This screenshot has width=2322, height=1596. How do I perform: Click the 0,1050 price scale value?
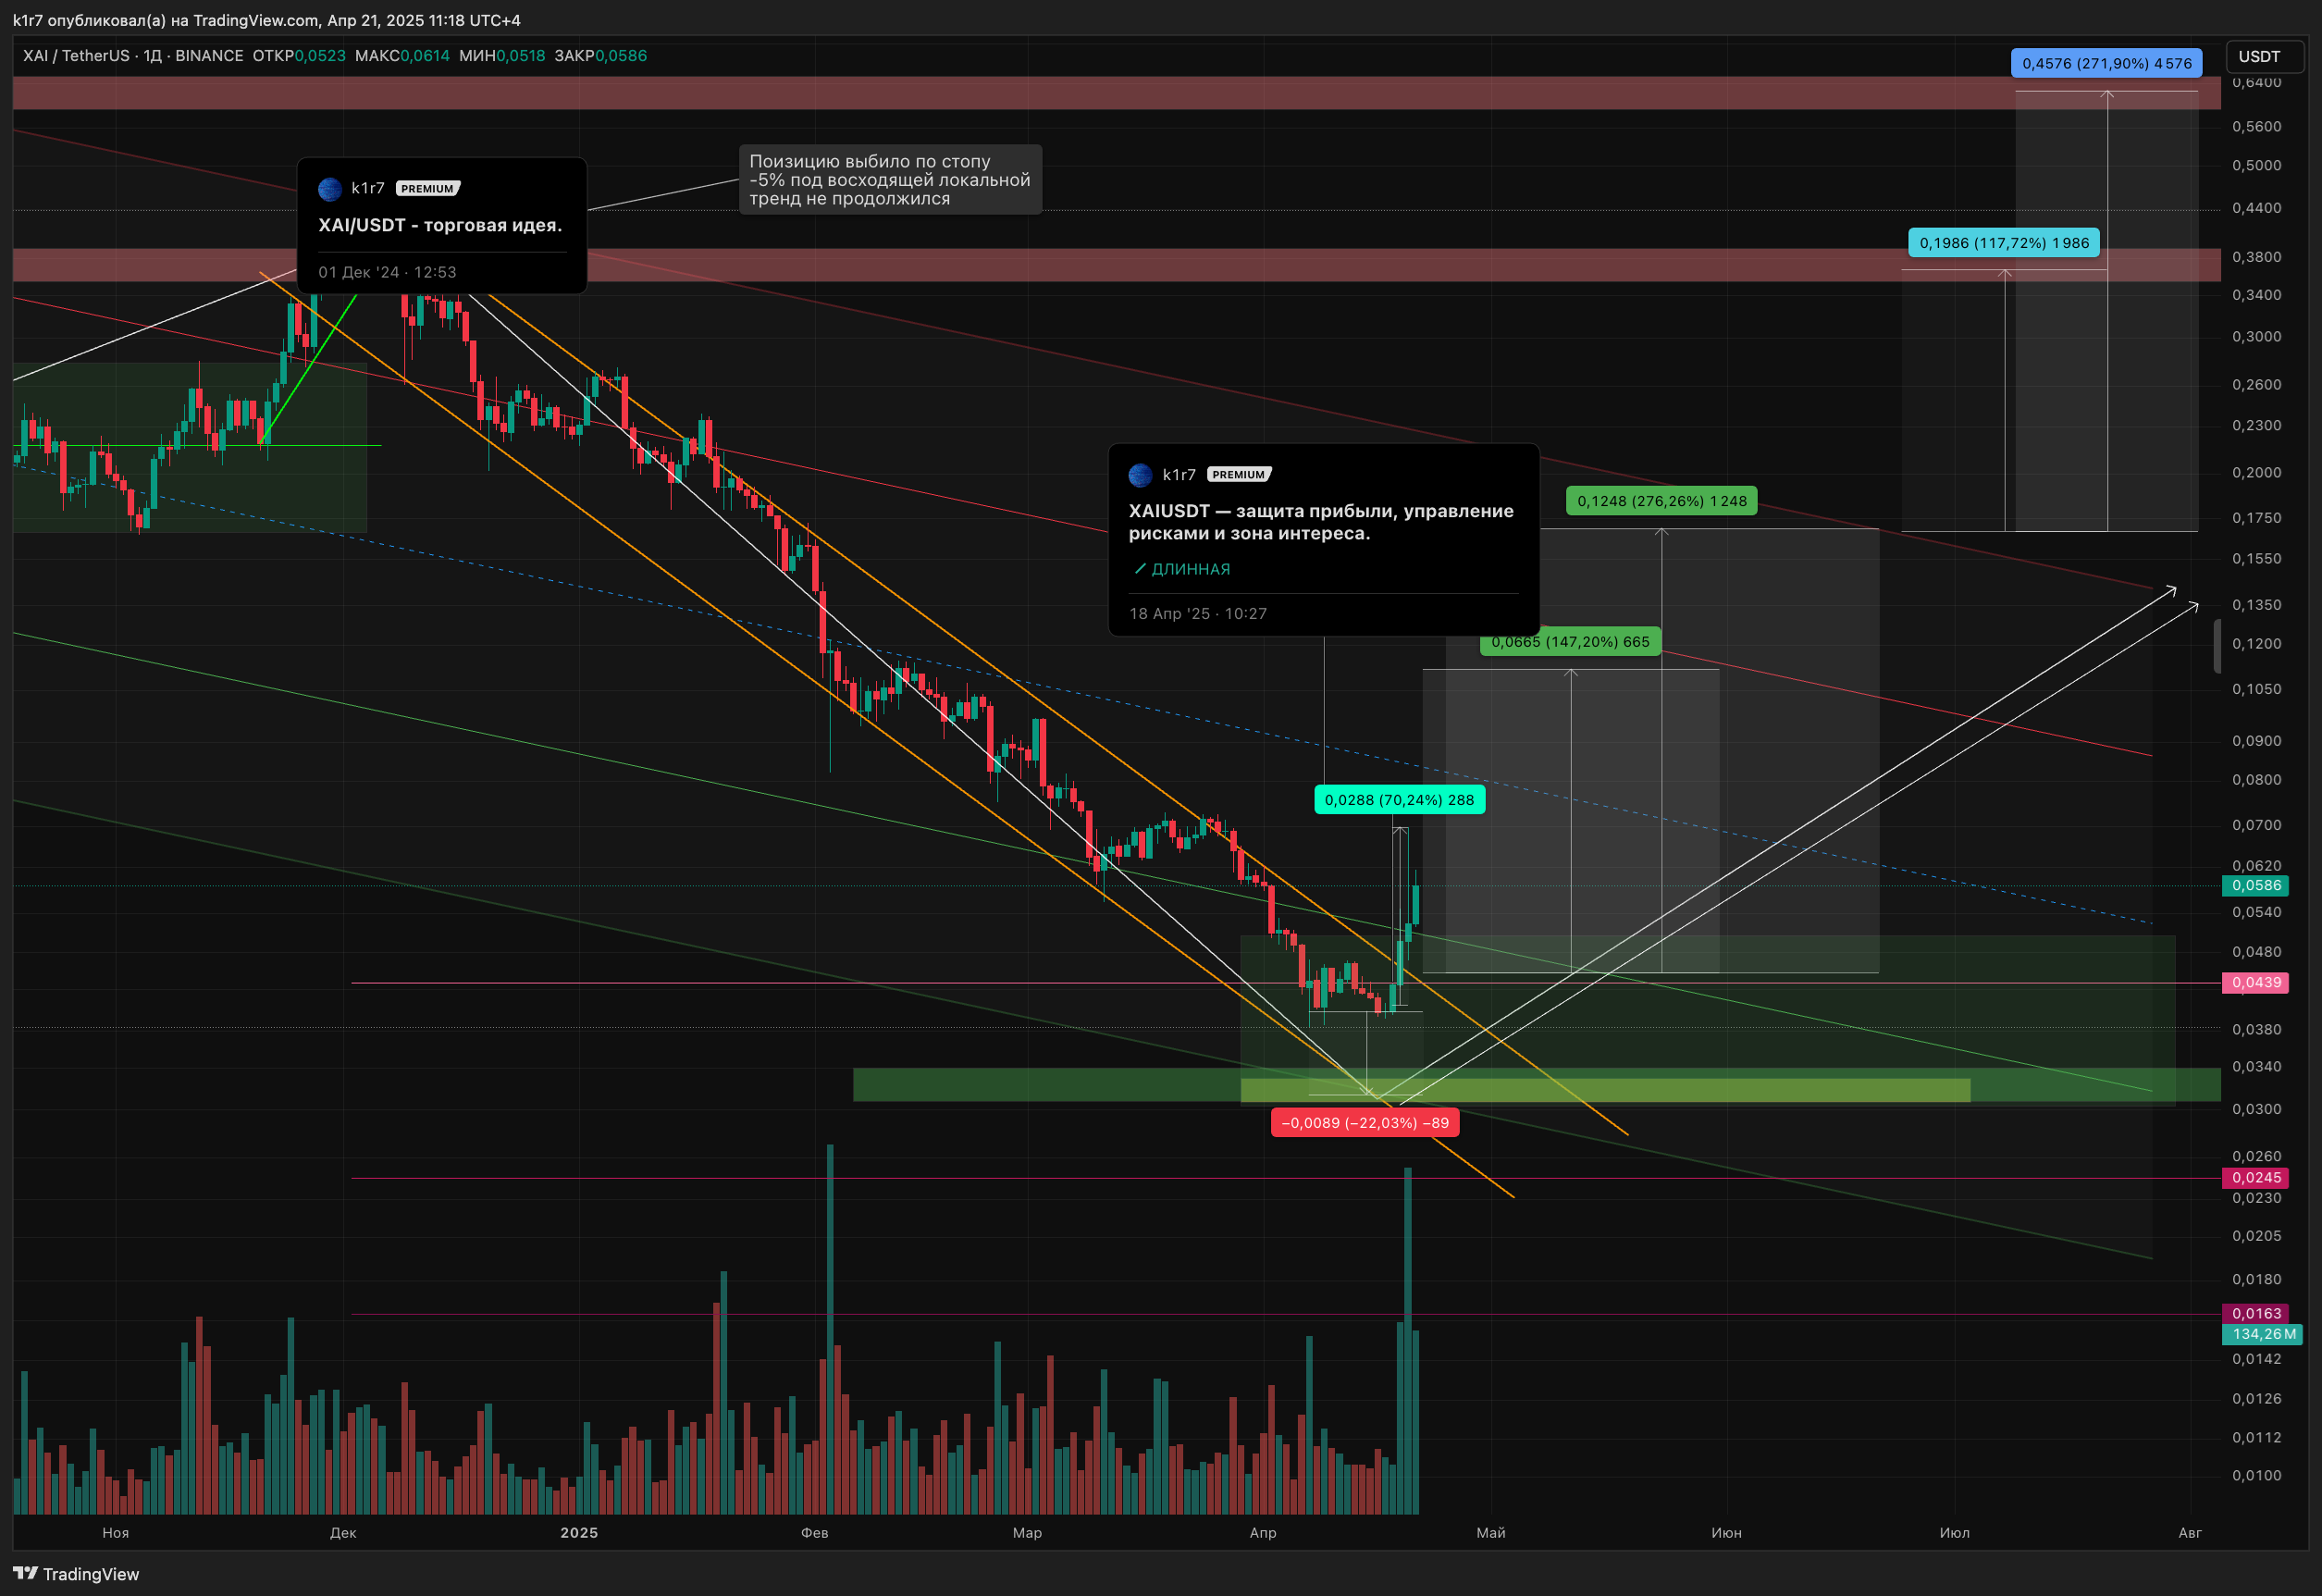pyautogui.click(x=2257, y=690)
